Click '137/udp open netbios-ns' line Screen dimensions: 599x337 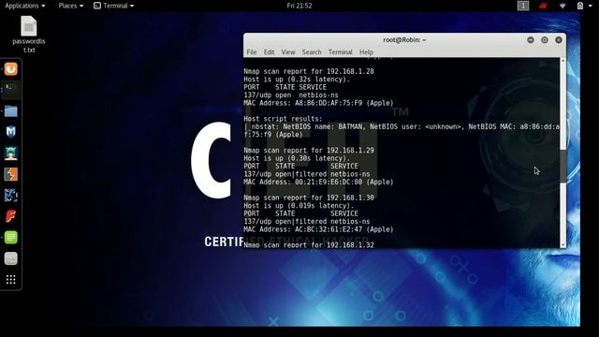pos(291,95)
